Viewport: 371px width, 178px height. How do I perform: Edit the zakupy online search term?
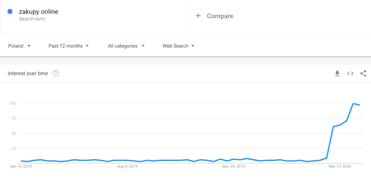tap(38, 11)
